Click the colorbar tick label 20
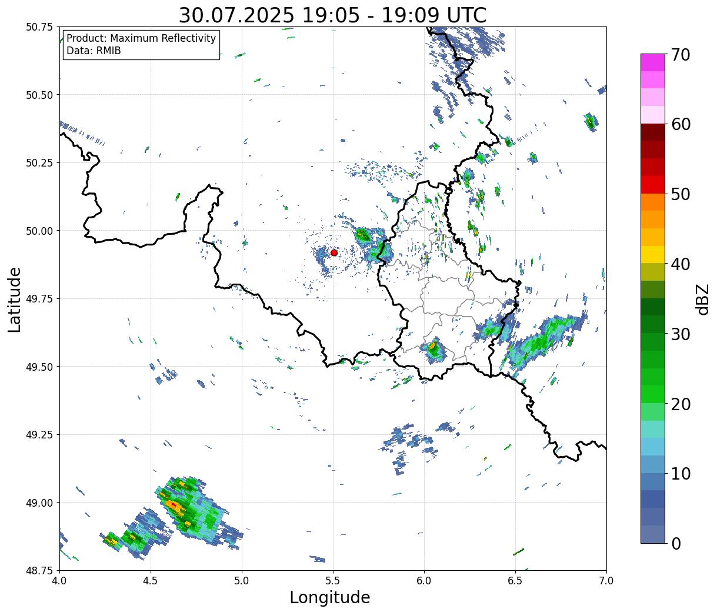717x612 pixels. [681, 404]
